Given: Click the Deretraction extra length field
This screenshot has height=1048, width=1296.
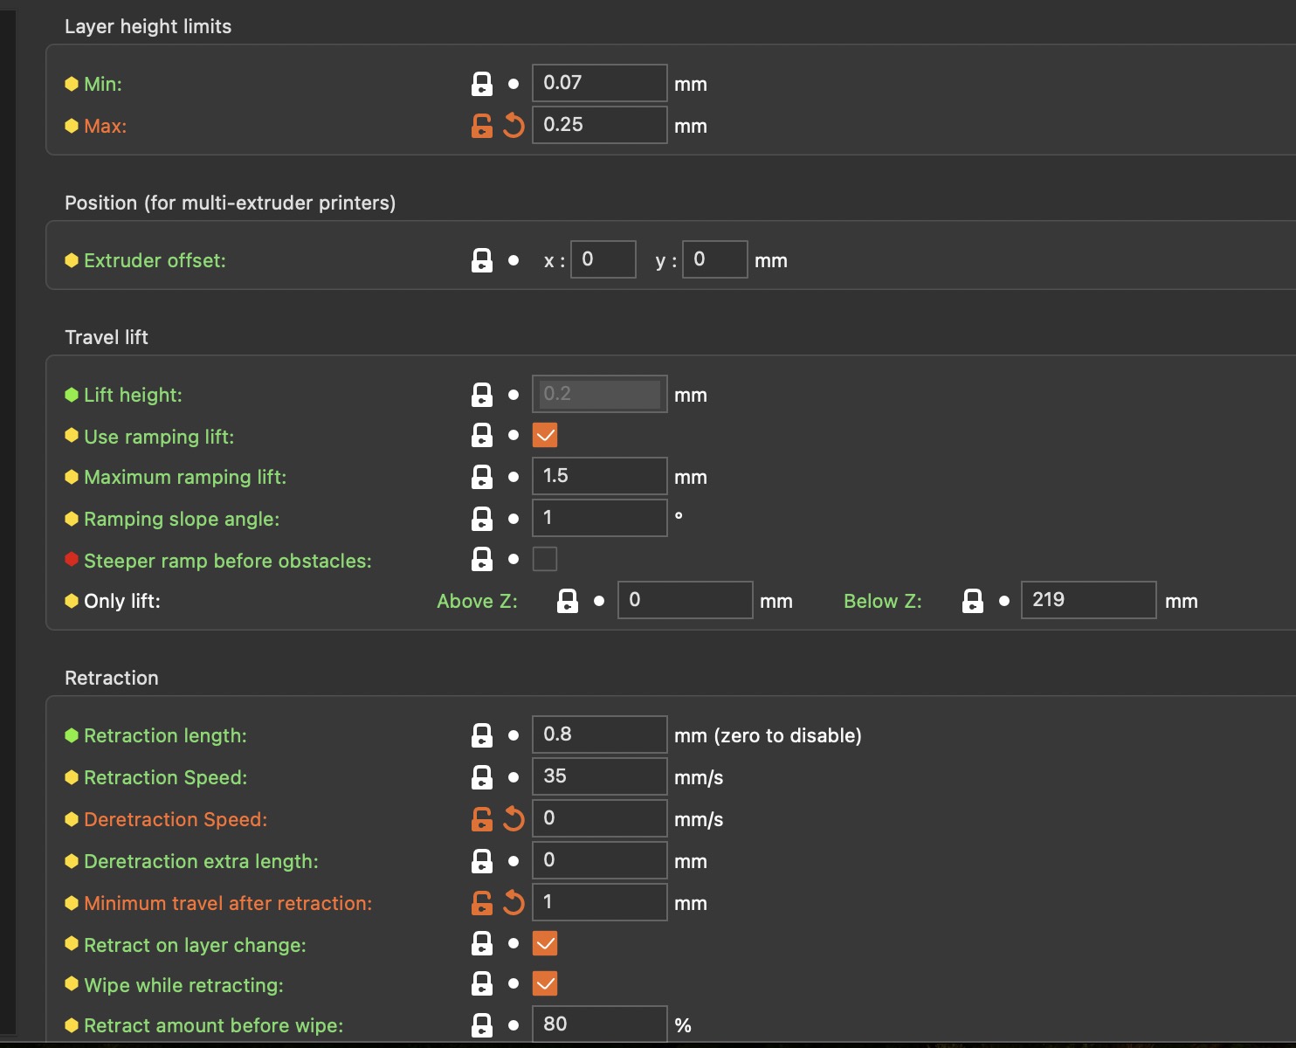Looking at the screenshot, I should (x=600, y=860).
